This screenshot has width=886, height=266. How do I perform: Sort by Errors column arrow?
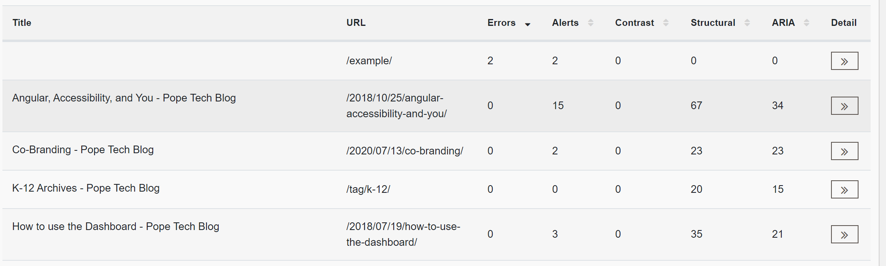tap(527, 24)
